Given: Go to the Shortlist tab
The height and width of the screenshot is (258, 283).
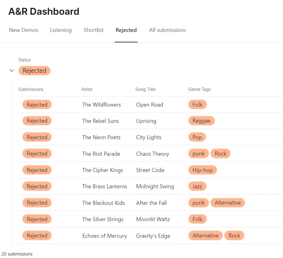Looking at the screenshot, I should (x=93, y=30).
